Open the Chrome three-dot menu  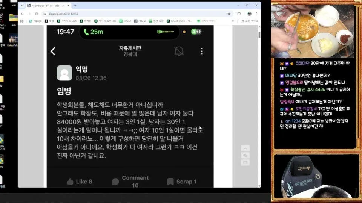click(x=256, y=14)
